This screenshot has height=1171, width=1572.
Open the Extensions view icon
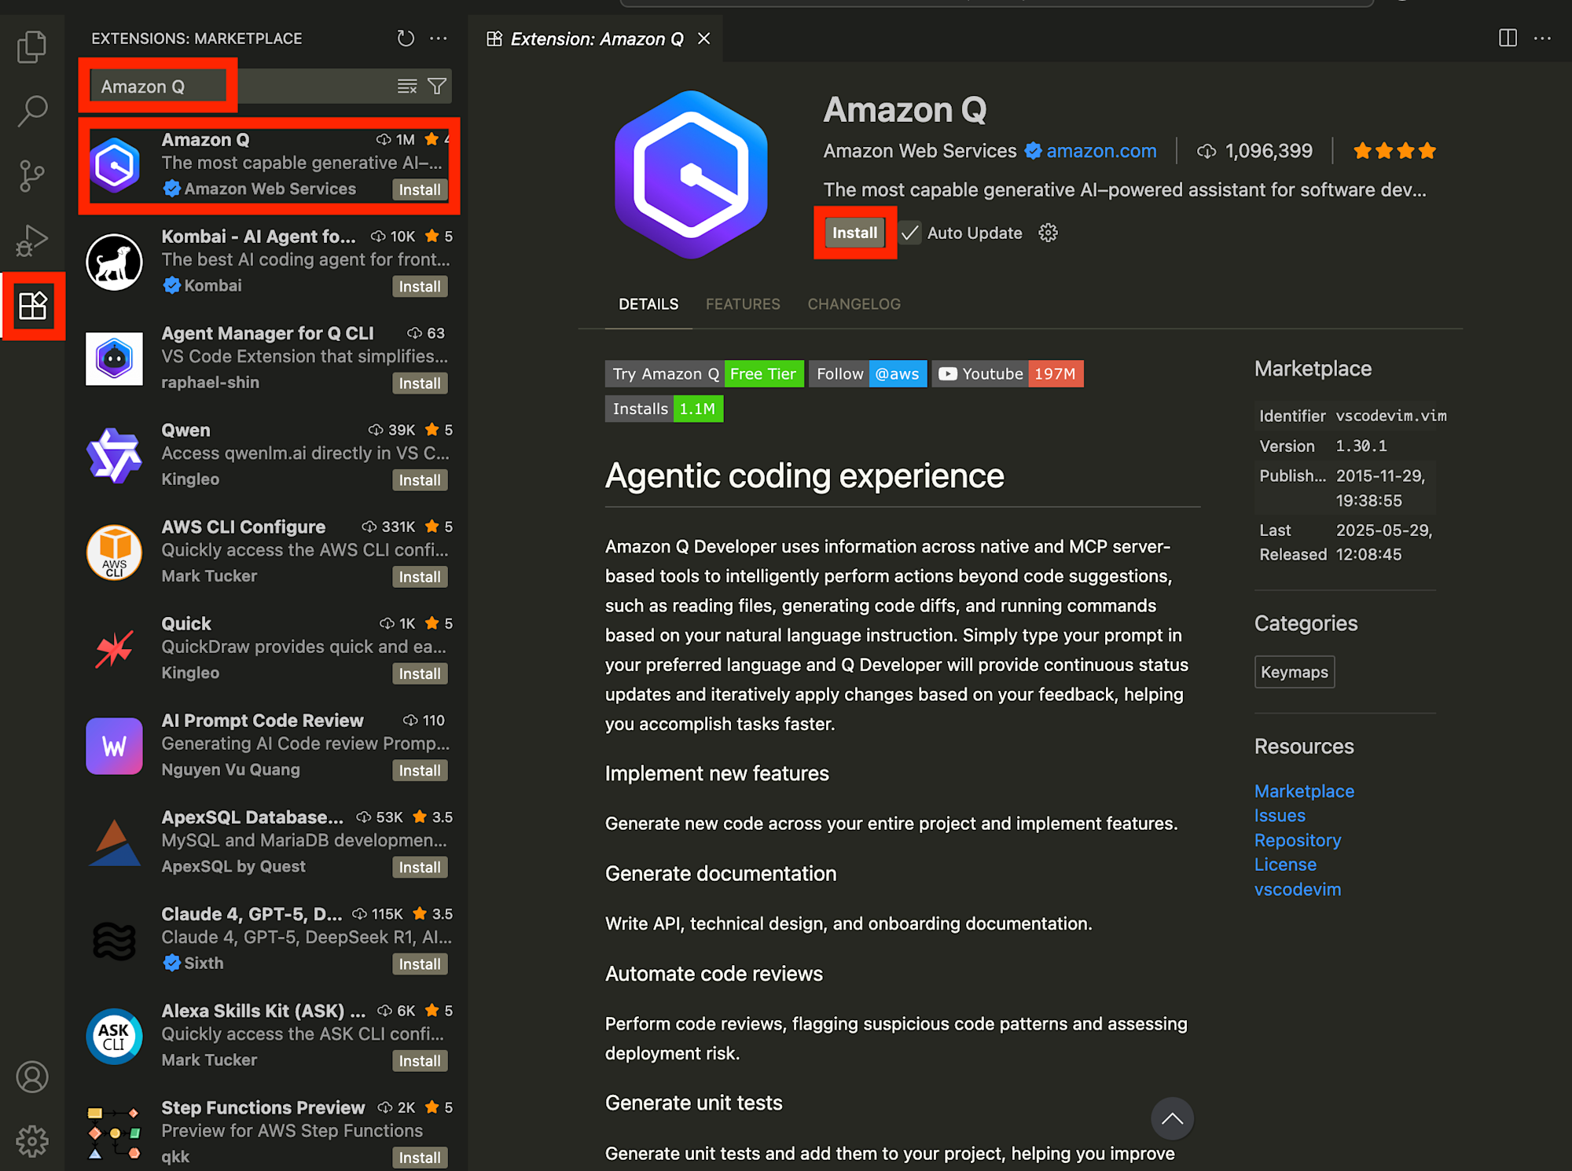33,305
